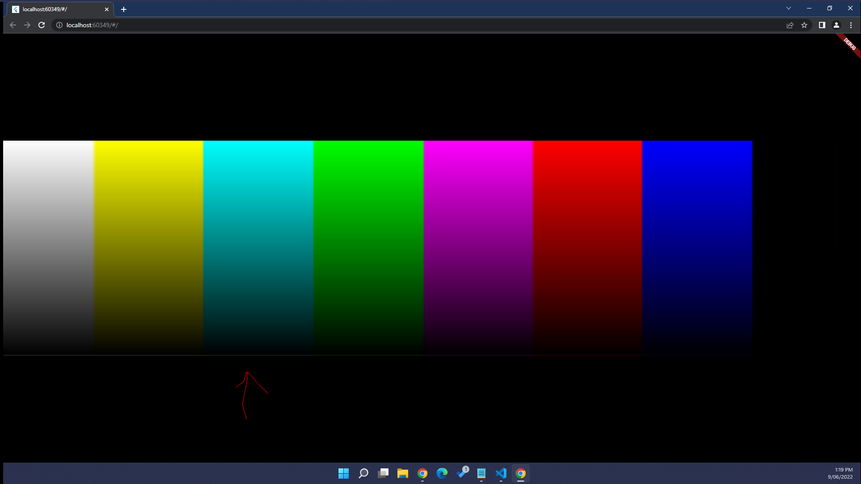Open Windows Search from the taskbar
The width and height of the screenshot is (861, 484).
pyautogui.click(x=363, y=474)
